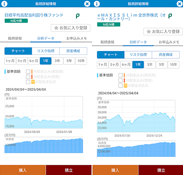Close the right eMAXIS Slim detail panel
Viewport: 183px width, 175px height.
tap(180, 4)
